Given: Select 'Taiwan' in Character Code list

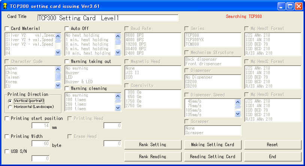Looking at the screenshot, I should [x=12, y=77].
